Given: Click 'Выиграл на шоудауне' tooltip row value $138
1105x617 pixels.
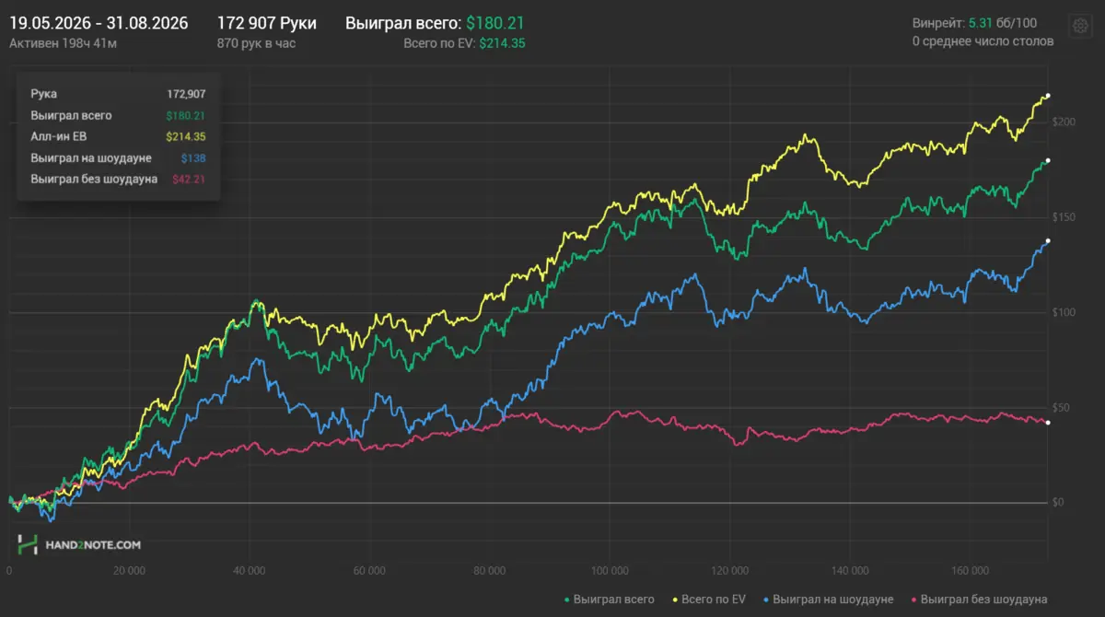Looking at the screenshot, I should tap(192, 157).
